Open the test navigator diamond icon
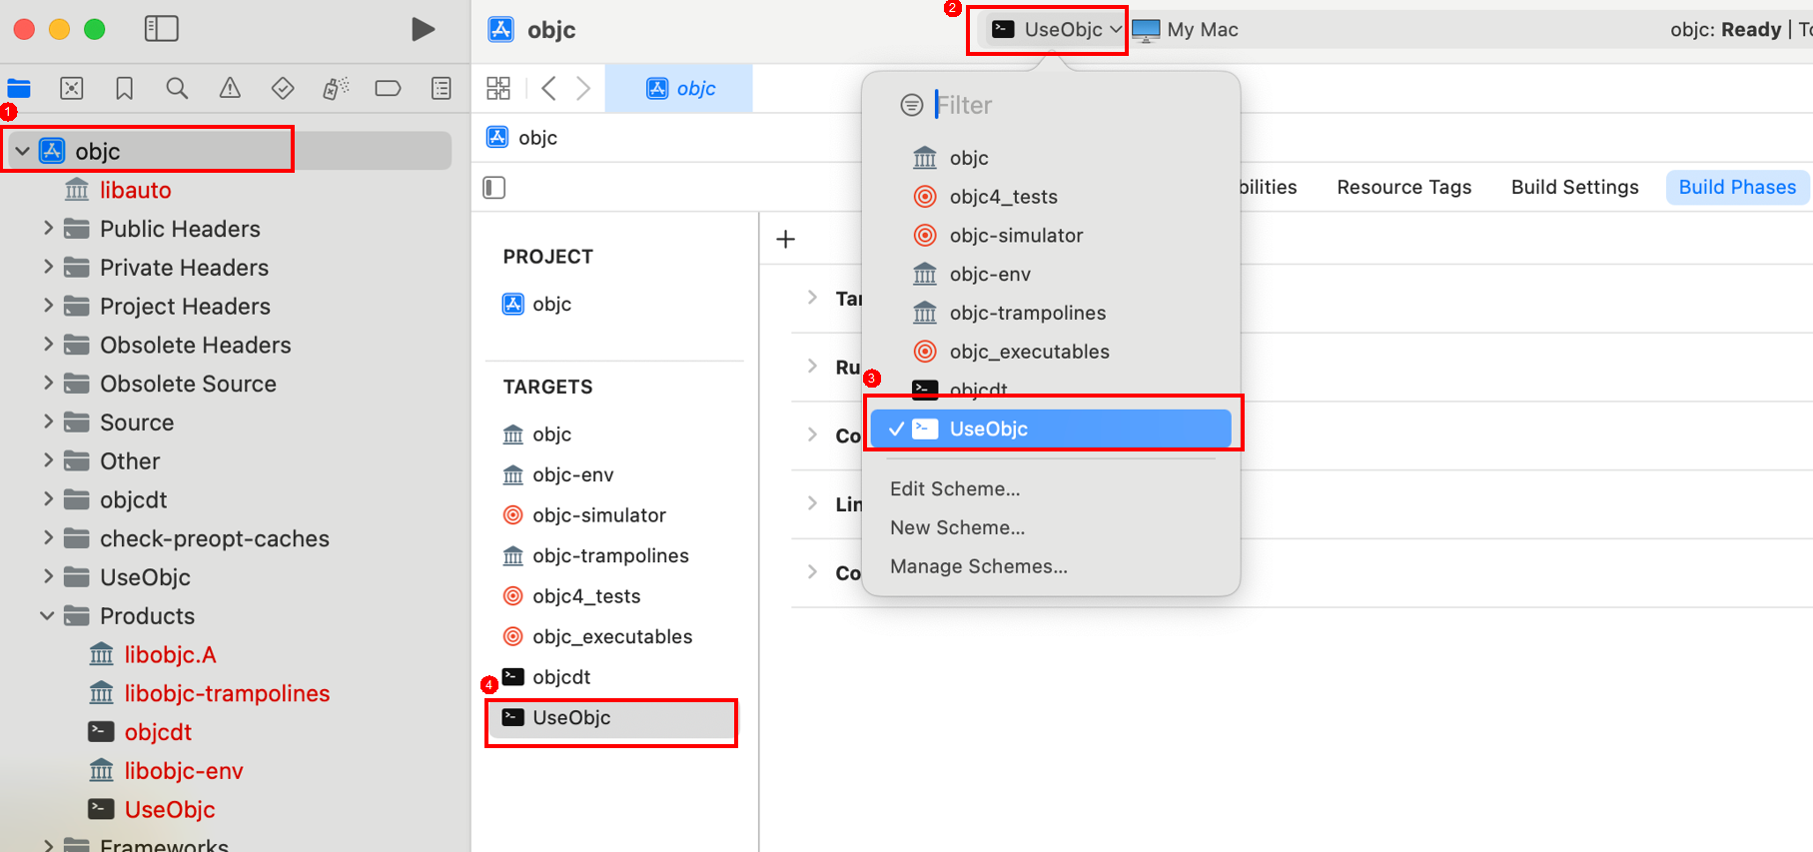Image resolution: width=1813 pixels, height=852 pixels. (283, 89)
